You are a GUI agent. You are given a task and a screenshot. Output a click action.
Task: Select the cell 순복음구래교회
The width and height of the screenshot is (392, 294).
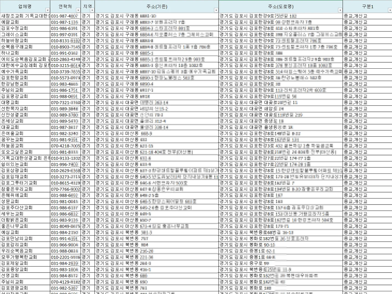coord(25,47)
